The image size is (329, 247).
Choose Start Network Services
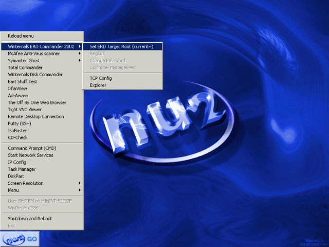(x=42, y=155)
